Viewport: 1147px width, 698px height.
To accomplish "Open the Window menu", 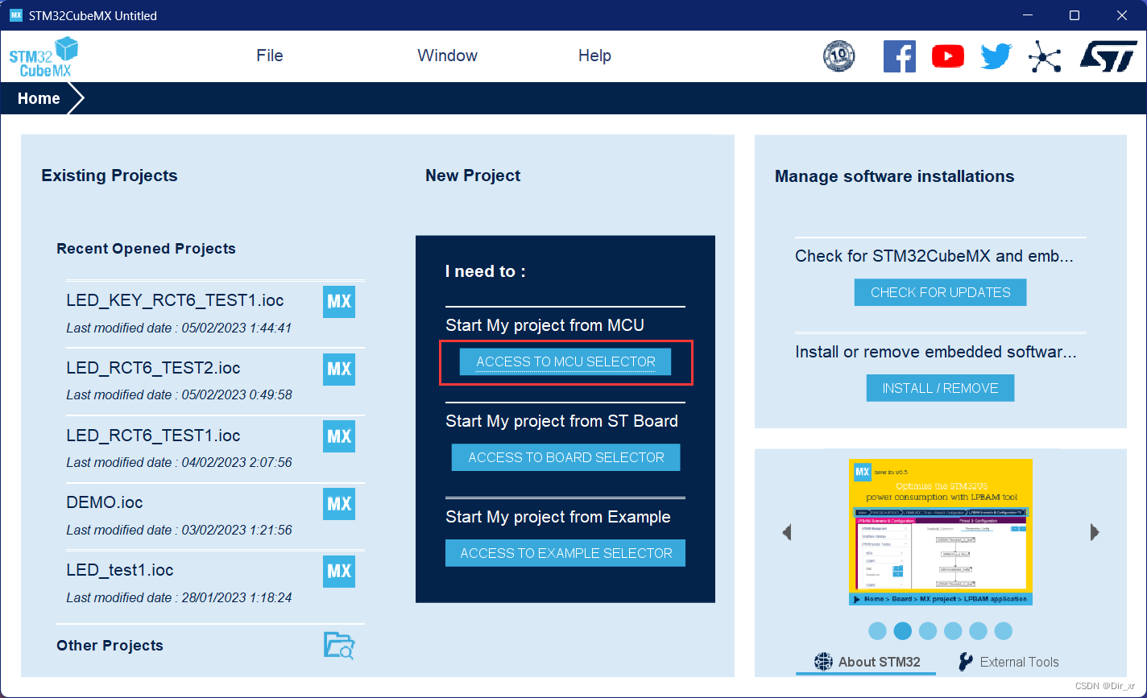I will 447,56.
